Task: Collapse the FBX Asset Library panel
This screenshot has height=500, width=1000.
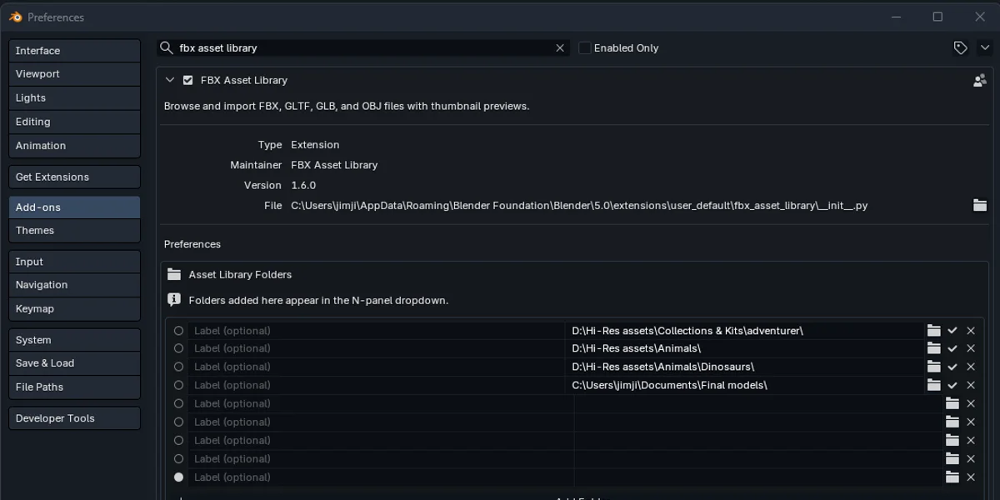Action: coord(169,80)
